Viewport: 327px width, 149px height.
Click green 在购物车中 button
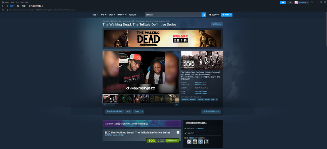172,140
